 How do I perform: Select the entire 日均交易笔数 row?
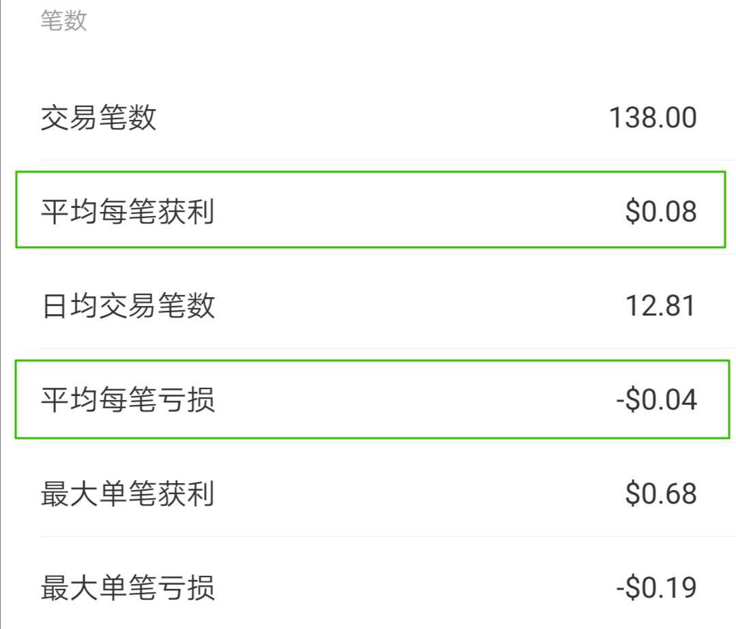368,305
